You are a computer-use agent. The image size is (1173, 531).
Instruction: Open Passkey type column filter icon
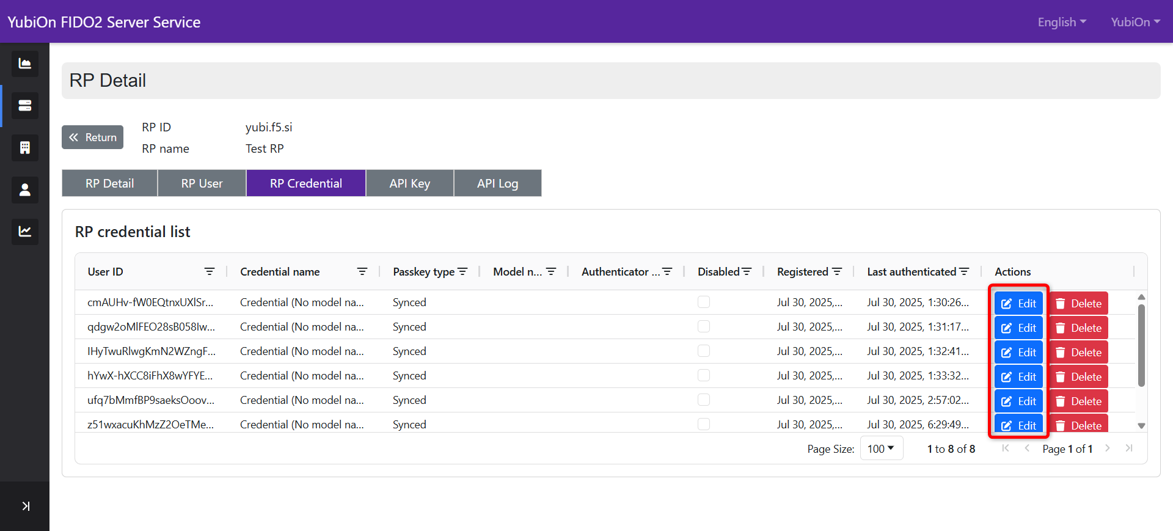click(x=462, y=271)
